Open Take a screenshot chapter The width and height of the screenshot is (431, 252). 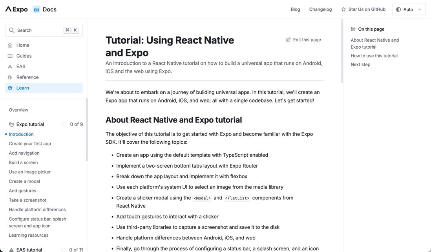[27, 200]
